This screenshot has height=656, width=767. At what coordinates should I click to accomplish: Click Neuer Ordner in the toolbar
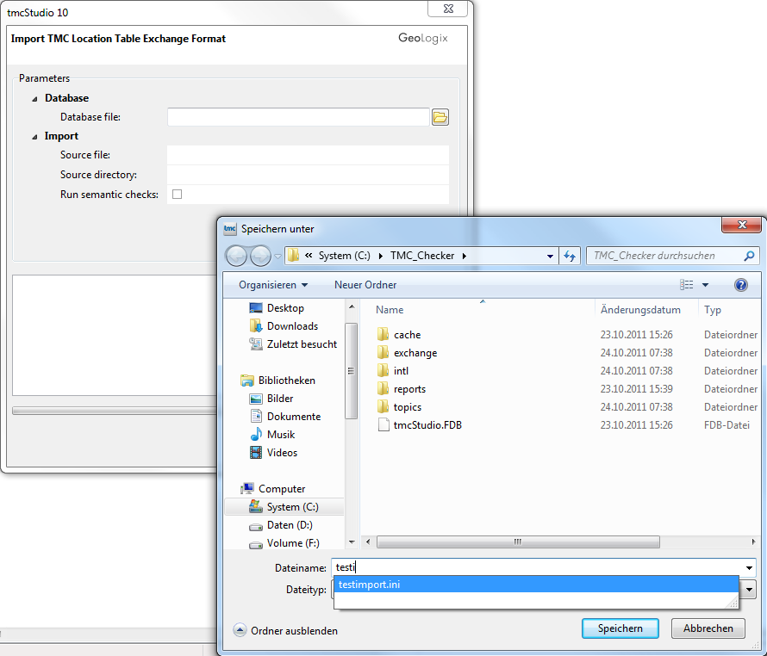click(365, 285)
